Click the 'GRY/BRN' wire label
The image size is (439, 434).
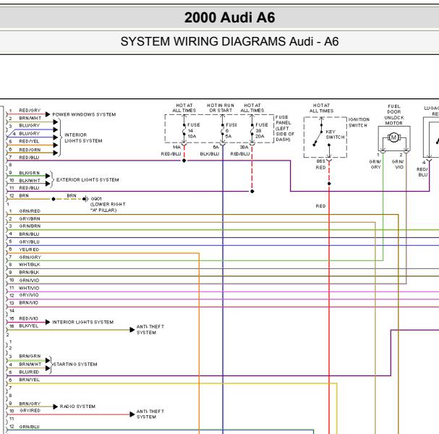[30, 219]
